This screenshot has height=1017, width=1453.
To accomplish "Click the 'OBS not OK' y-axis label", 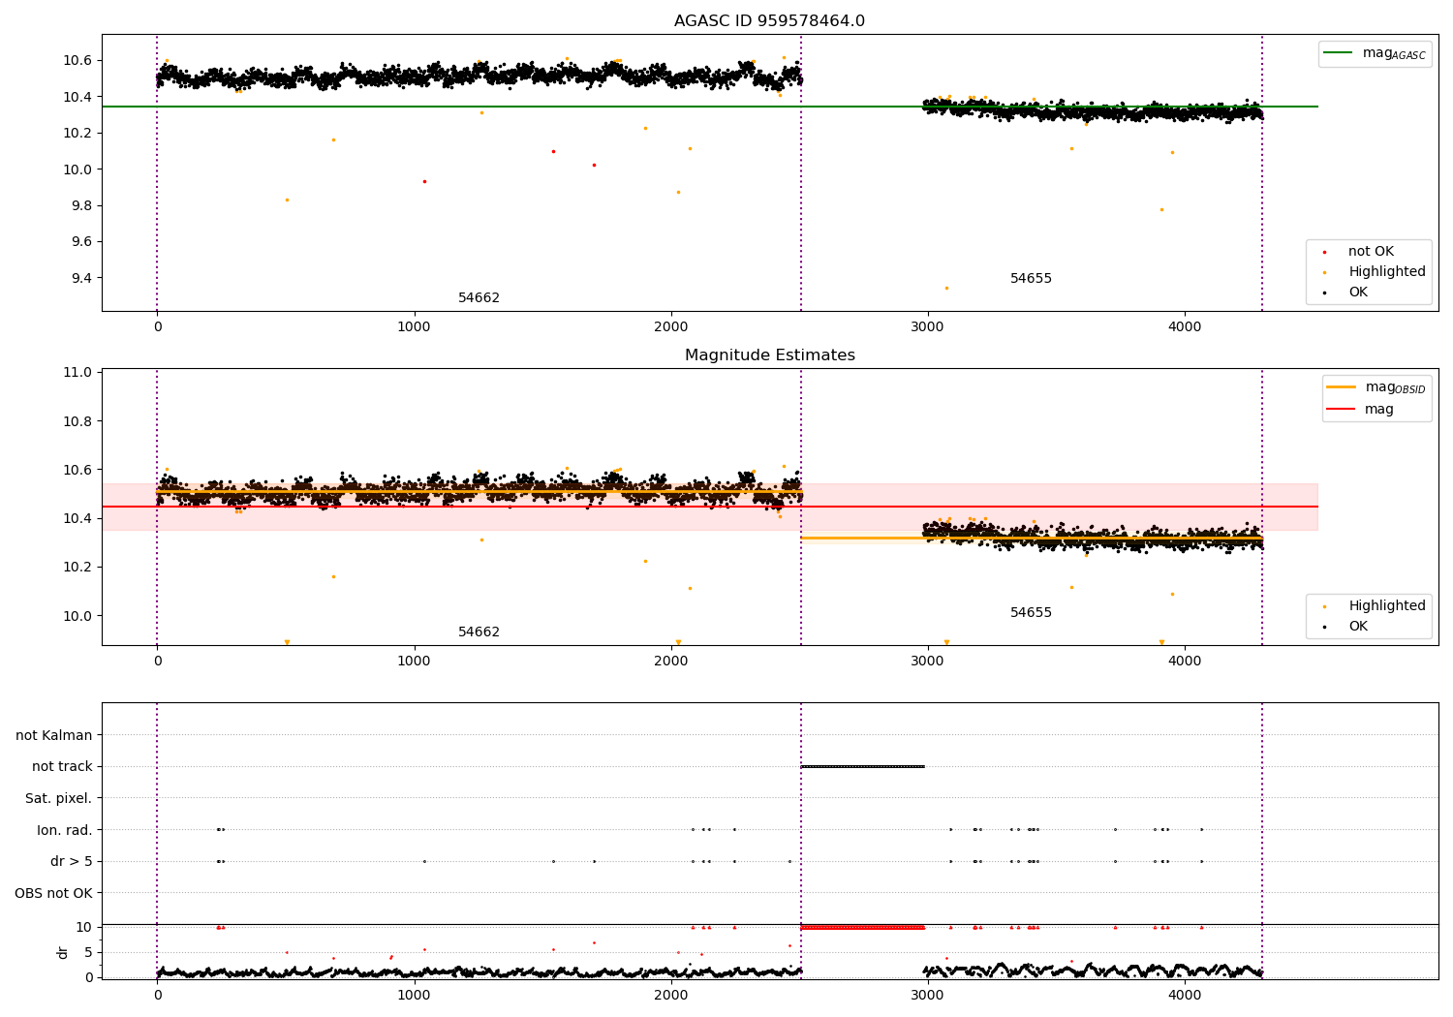I will pyautogui.click(x=54, y=893).
